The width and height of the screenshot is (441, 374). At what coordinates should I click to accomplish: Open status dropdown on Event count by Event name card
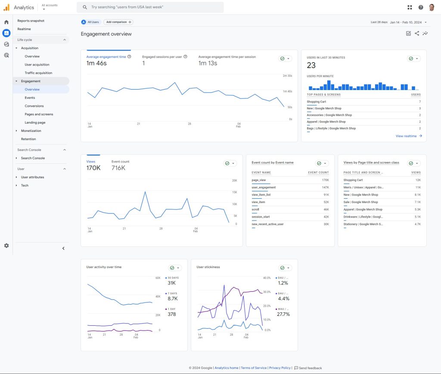click(x=322, y=163)
